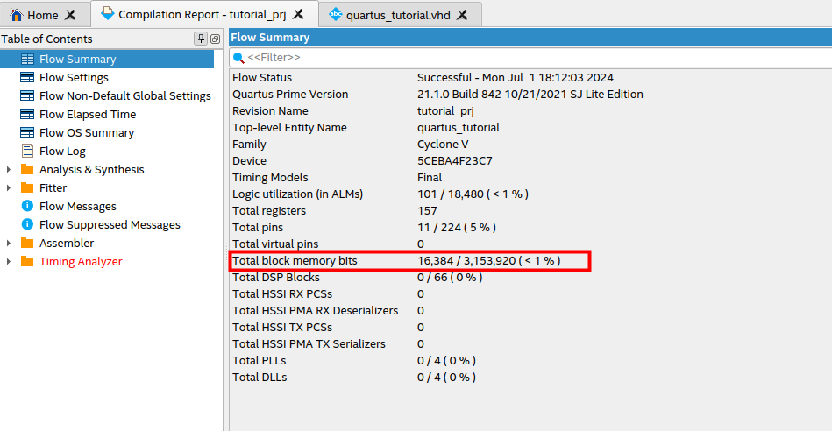This screenshot has height=431, width=832.
Task: Click the Flow Messages info icon
Action: (x=27, y=206)
